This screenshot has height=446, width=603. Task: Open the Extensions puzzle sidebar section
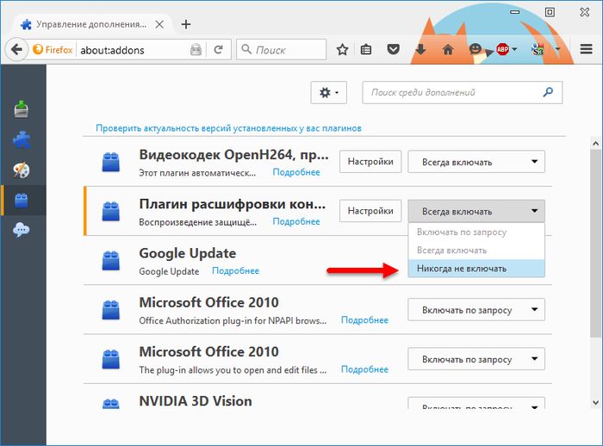coord(22,139)
